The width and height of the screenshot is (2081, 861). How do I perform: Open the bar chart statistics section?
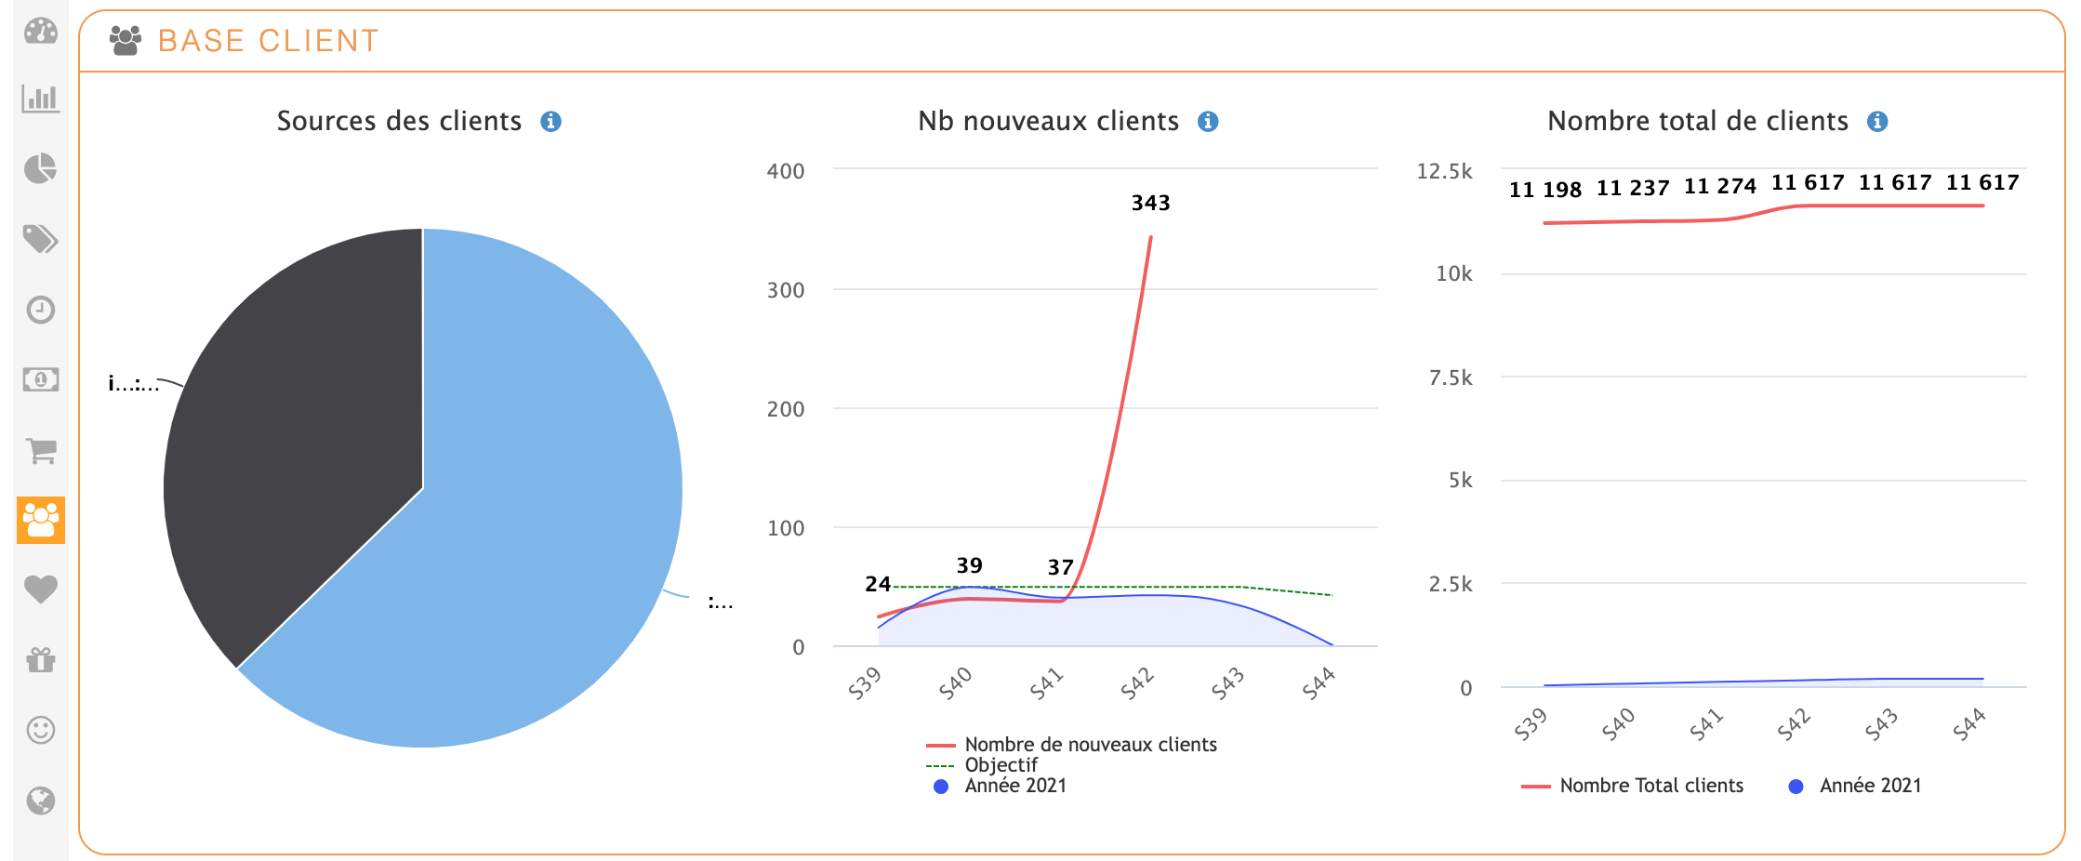[x=41, y=99]
